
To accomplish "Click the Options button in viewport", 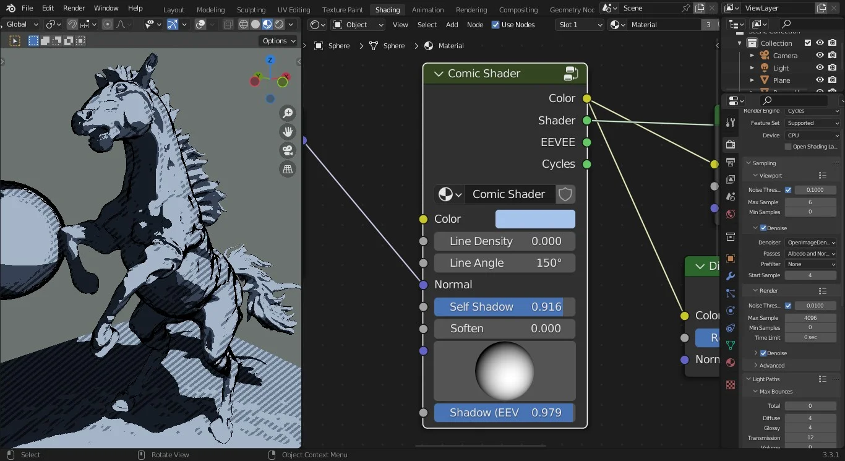I will pyautogui.click(x=277, y=40).
